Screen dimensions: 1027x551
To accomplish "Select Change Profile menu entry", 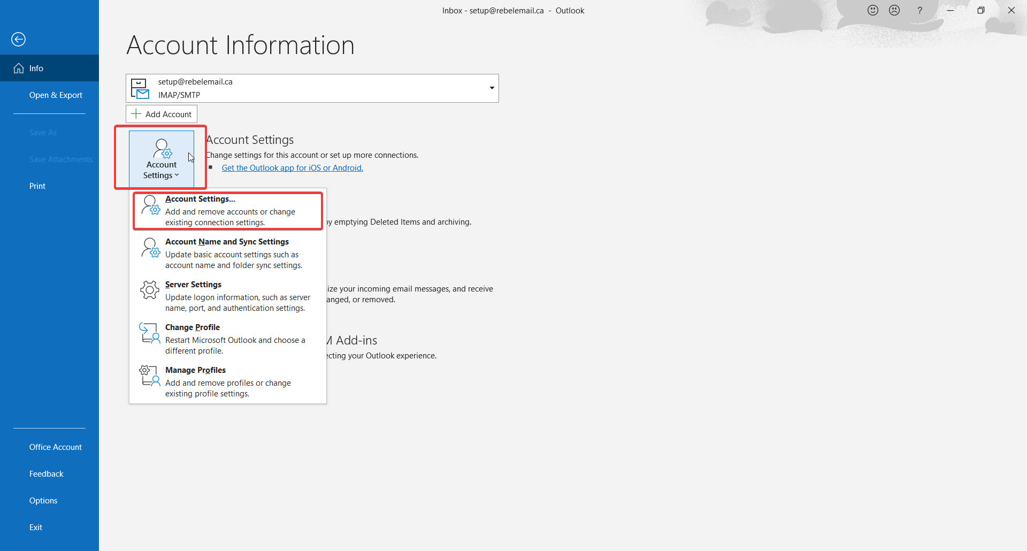I will pos(228,339).
